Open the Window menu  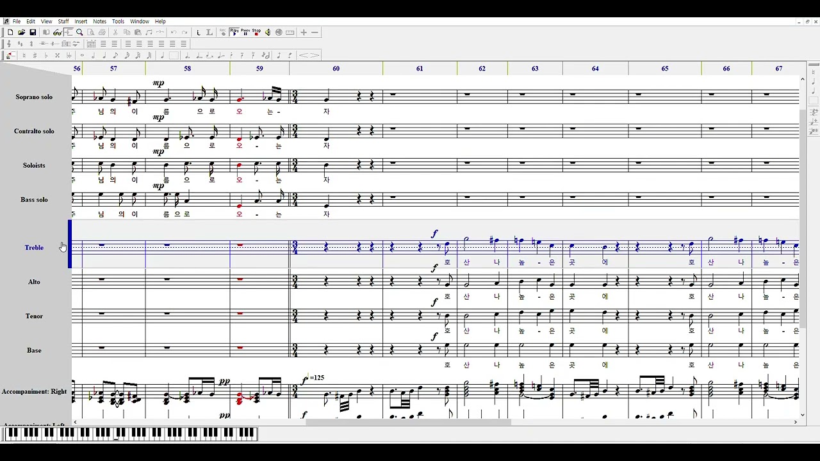tap(140, 21)
